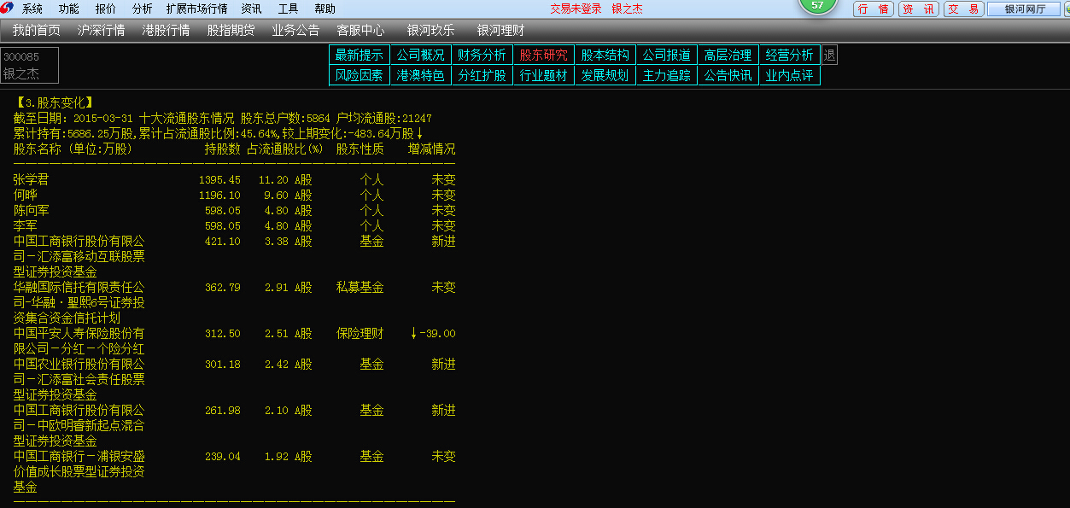Open the 发展规划 tab

click(x=605, y=75)
